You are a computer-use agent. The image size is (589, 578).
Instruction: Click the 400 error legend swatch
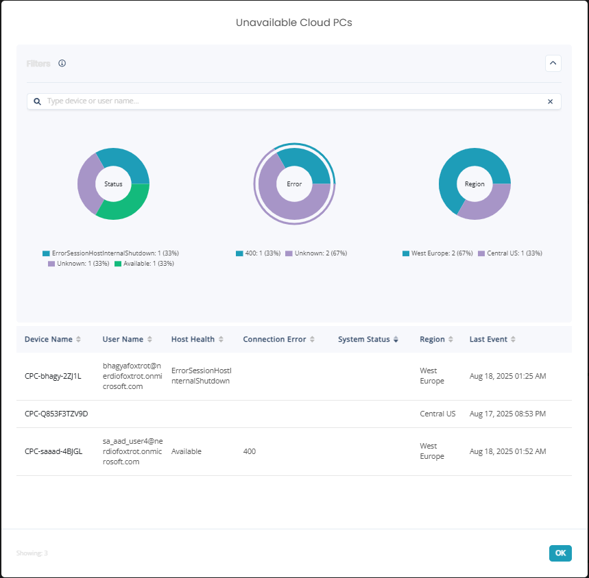coord(239,253)
